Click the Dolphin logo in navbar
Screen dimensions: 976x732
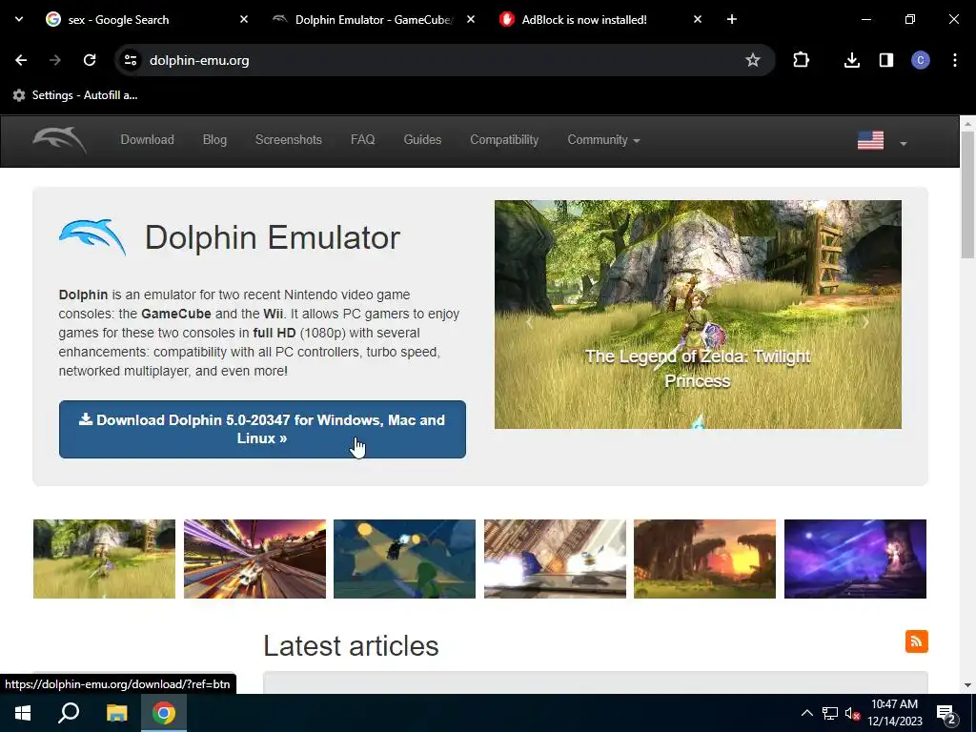coord(60,140)
